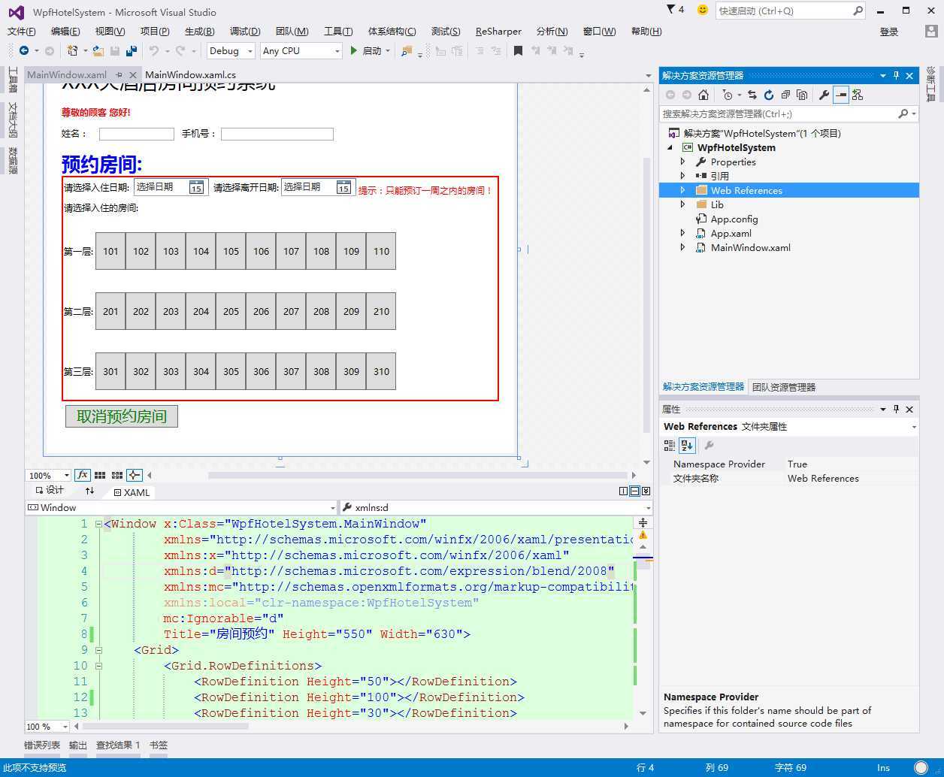
Task: Click the Open File folder icon
Action: click(x=98, y=50)
